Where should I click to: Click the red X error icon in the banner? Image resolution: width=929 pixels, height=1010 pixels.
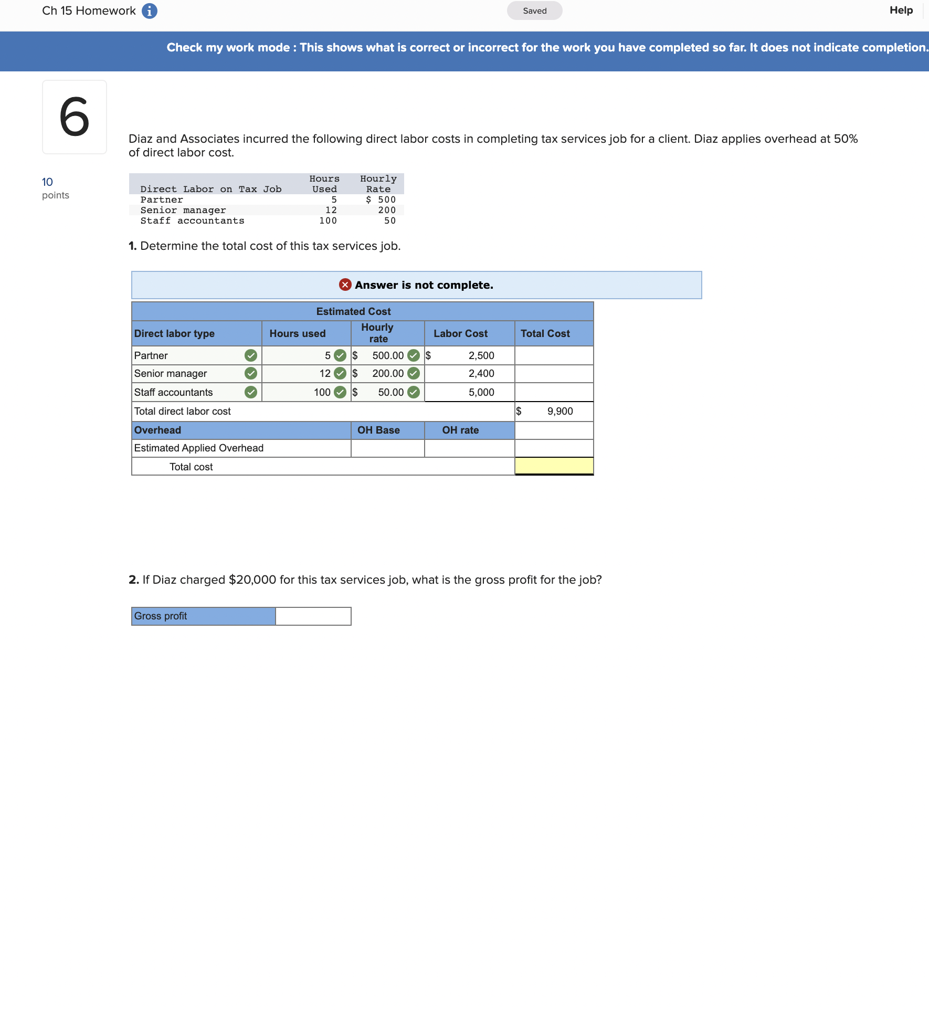pos(345,285)
